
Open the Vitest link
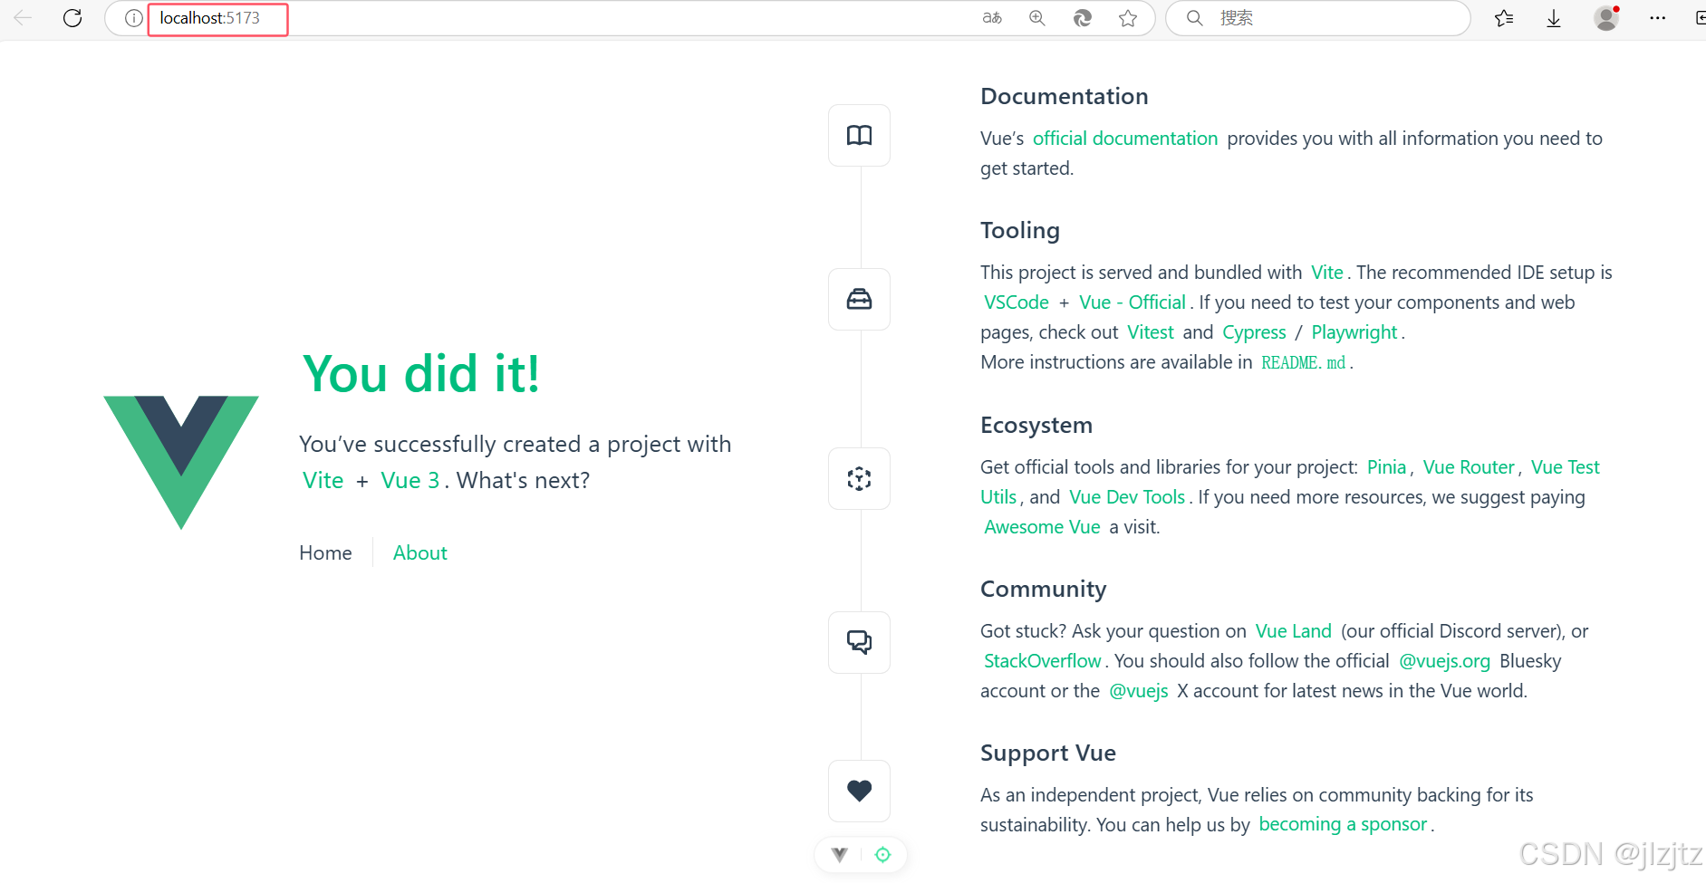coord(1151,332)
